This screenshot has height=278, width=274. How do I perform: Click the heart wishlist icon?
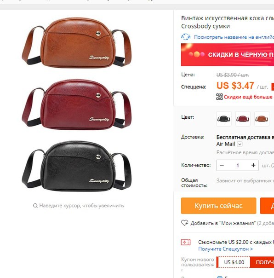[x=184, y=223]
